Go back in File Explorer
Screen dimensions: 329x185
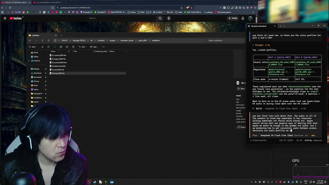30,40
